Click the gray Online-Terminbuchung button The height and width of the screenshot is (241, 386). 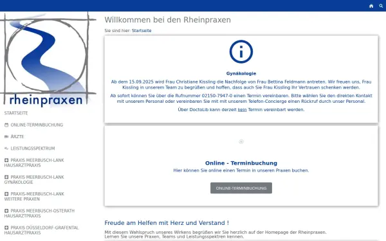coord(241,188)
